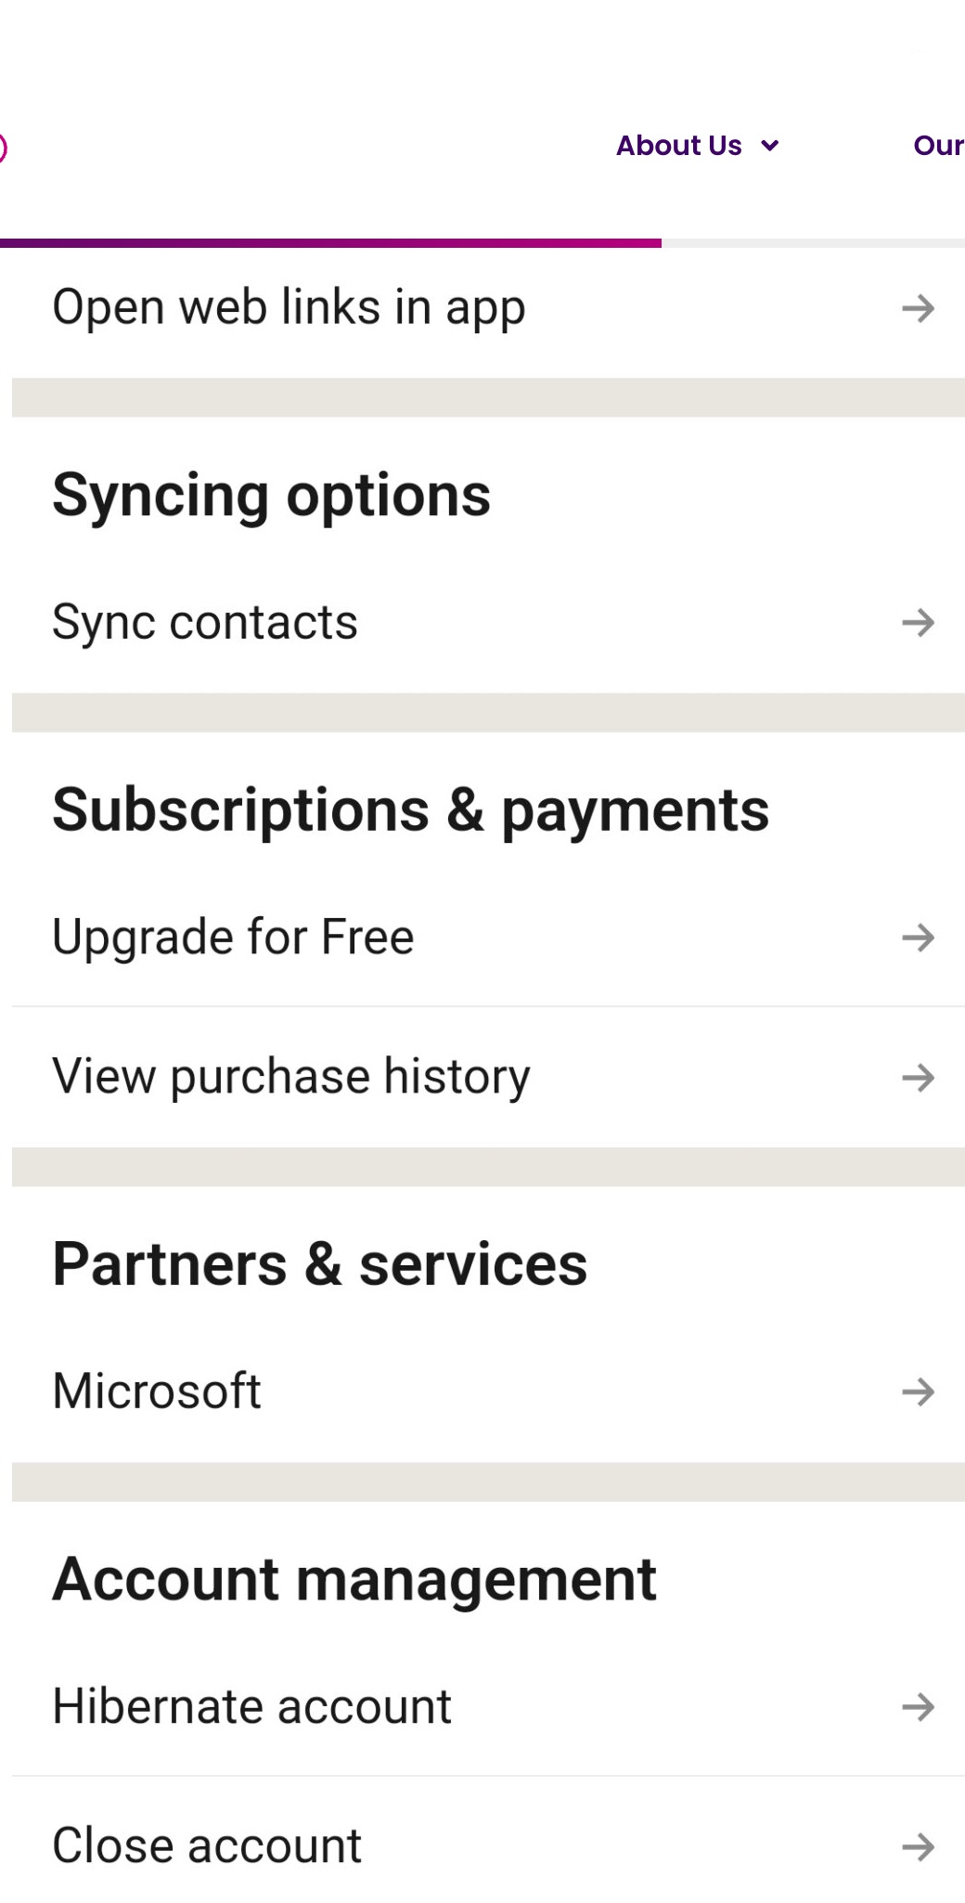Click arrow icon for Upgrade for Free

point(918,938)
